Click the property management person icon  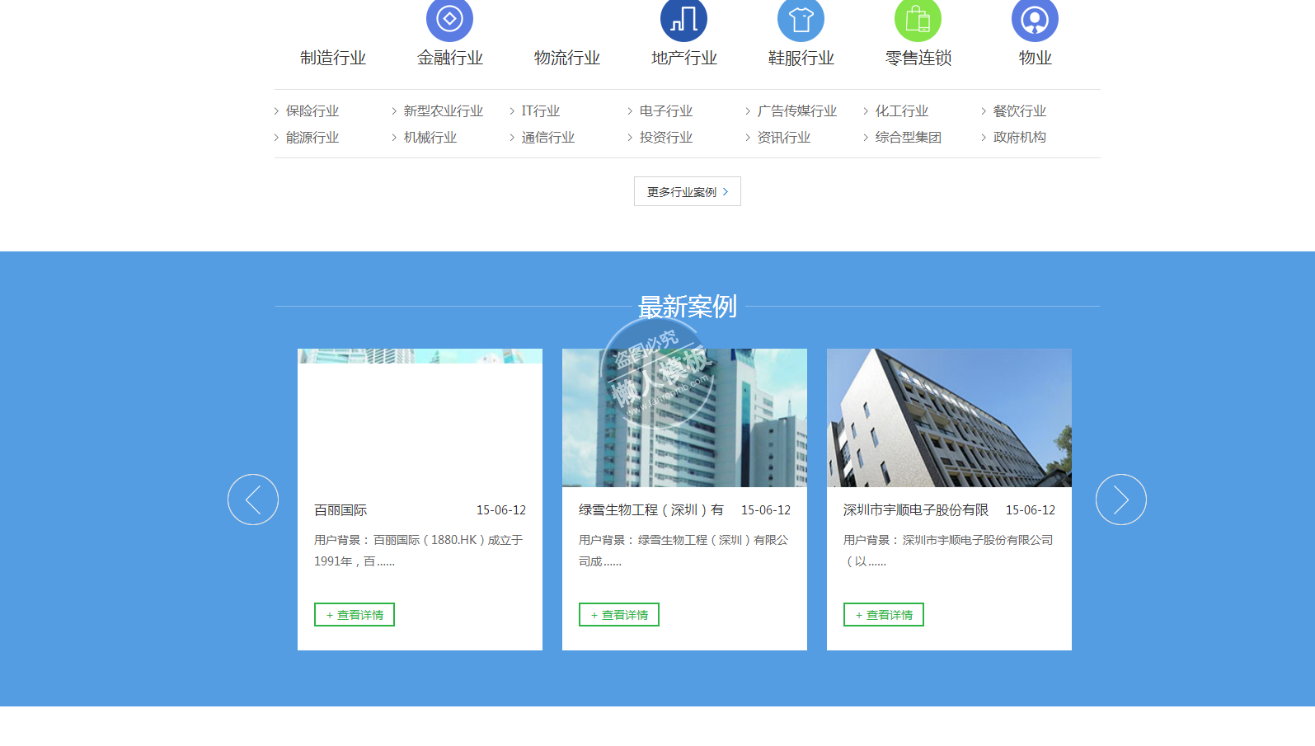pyautogui.click(x=1035, y=19)
